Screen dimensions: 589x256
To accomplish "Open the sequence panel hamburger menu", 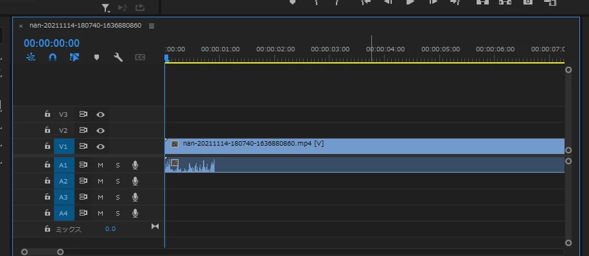I will (152, 26).
